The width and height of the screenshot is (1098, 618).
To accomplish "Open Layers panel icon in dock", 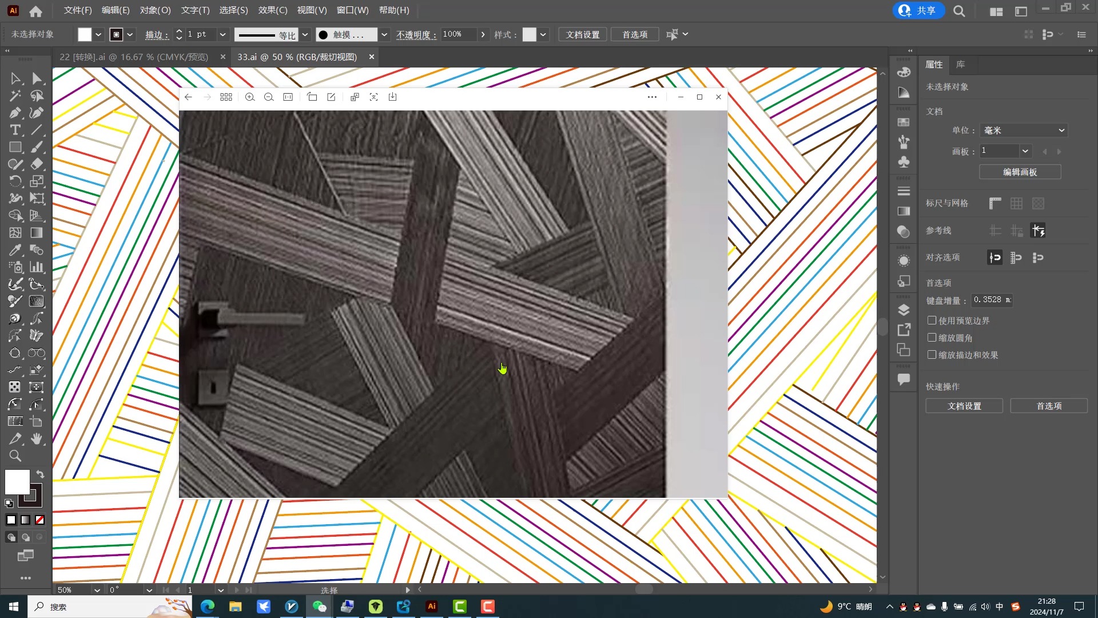I will click(x=904, y=310).
